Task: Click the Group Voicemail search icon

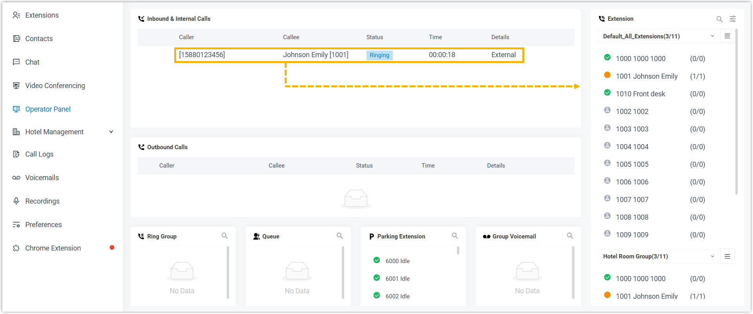Action: pyautogui.click(x=570, y=236)
